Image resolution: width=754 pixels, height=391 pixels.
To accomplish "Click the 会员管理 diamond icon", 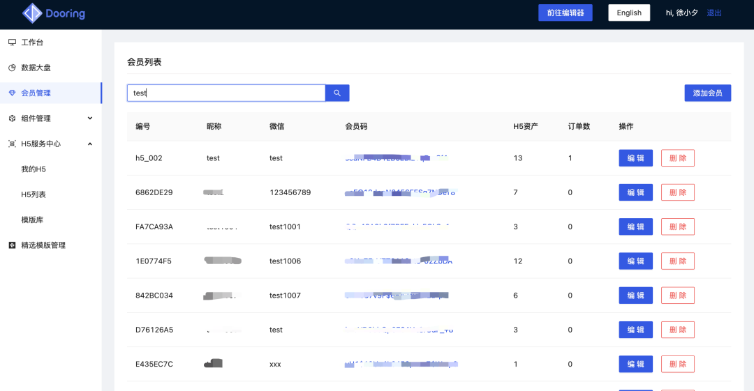I will (x=12, y=93).
